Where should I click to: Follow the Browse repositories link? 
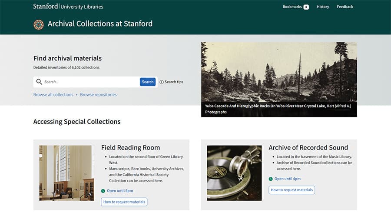click(98, 95)
